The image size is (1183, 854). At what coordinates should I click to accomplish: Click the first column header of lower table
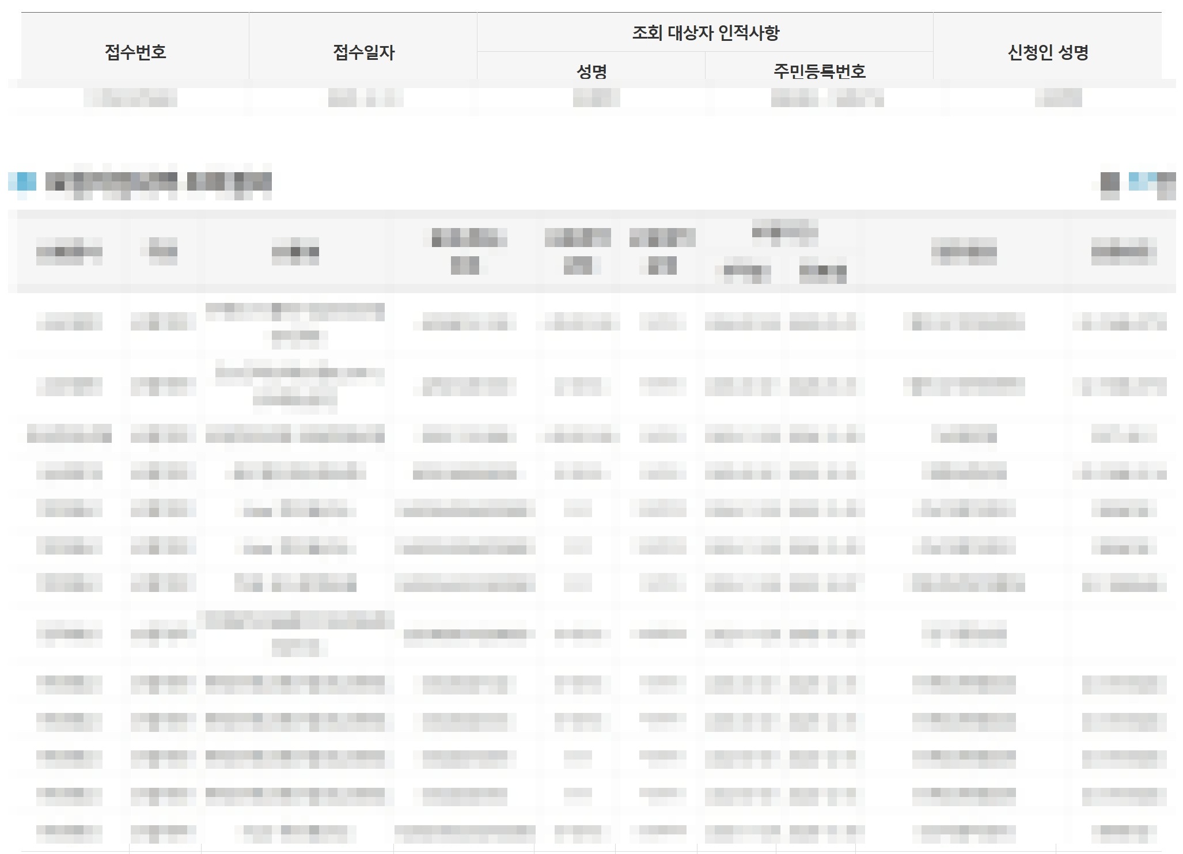point(69,252)
